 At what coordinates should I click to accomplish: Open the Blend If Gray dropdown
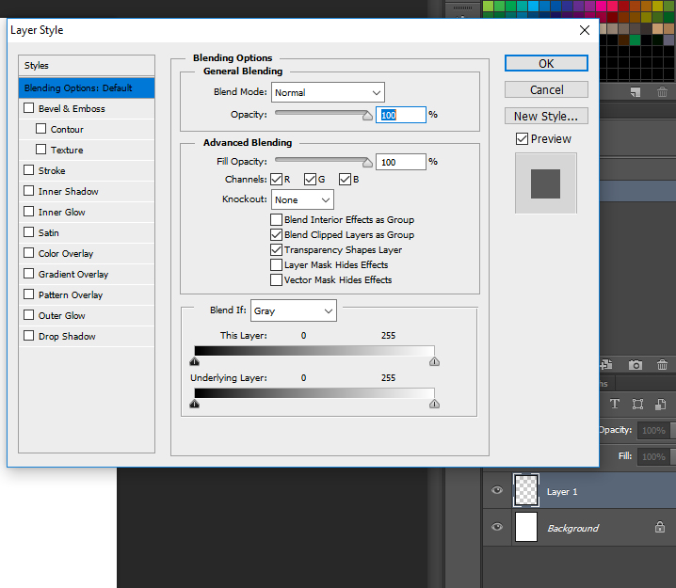click(294, 311)
